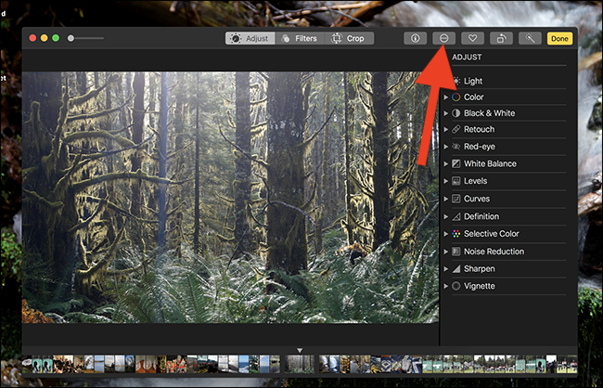Rotate the photo counterclockwise

[x=502, y=38]
